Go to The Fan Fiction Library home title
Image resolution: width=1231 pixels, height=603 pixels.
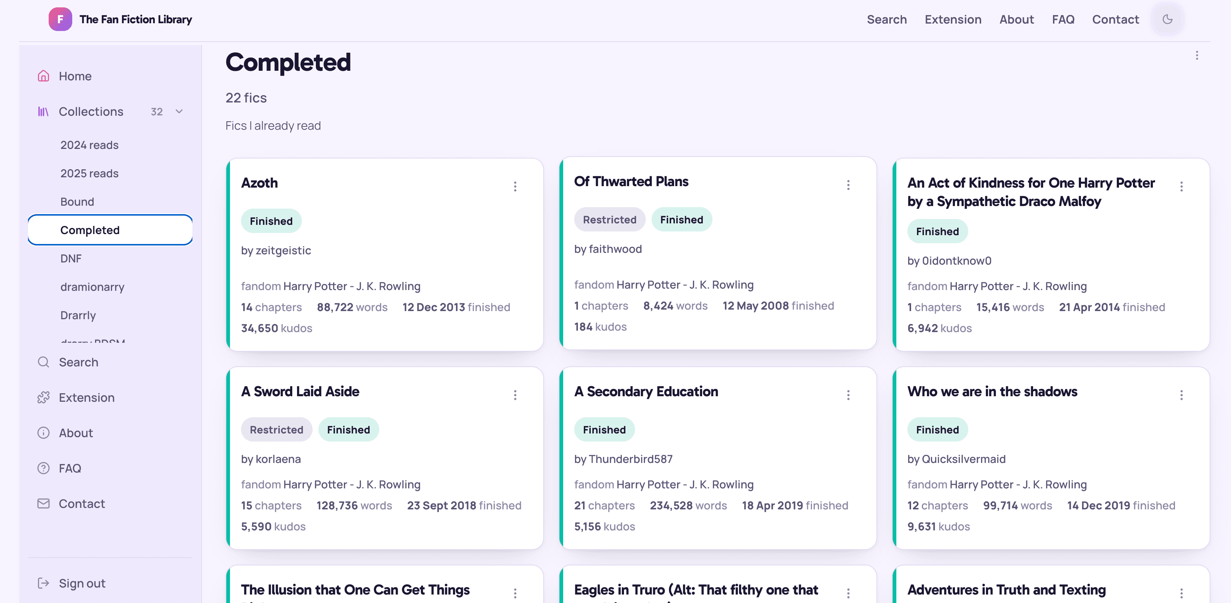coord(136,19)
